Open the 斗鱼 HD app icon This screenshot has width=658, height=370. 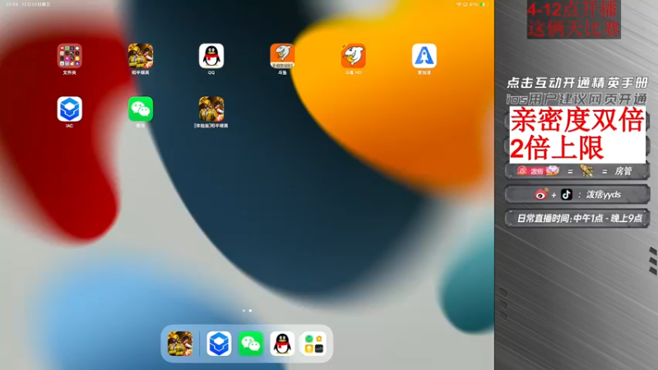354,56
